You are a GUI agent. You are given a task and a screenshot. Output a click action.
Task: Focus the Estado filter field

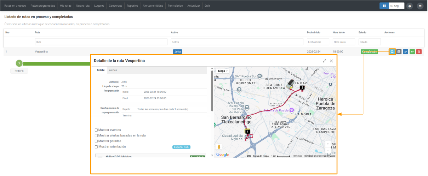pyautogui.click(x=370, y=42)
